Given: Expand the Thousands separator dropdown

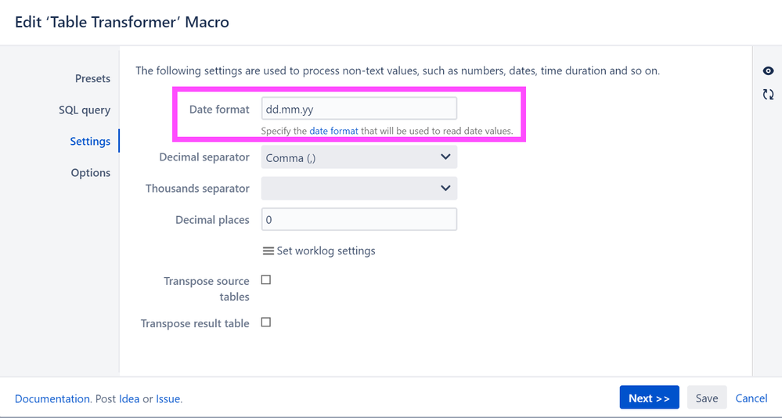Looking at the screenshot, I should click(359, 189).
